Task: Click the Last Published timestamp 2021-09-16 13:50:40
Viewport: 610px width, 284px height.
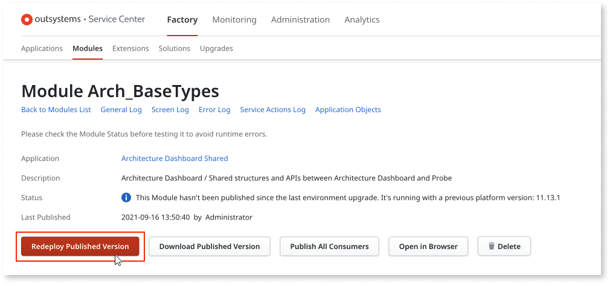Action: [x=156, y=218]
